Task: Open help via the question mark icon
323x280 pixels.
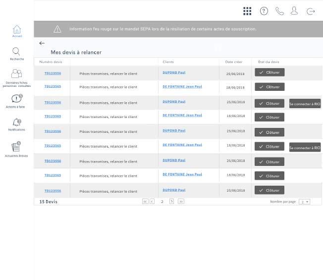Action: (264, 11)
